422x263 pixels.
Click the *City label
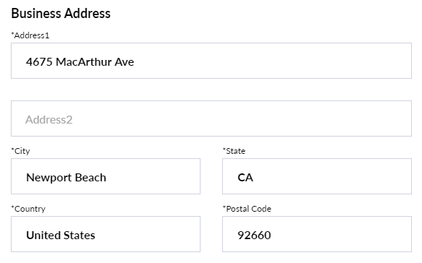[20, 151]
